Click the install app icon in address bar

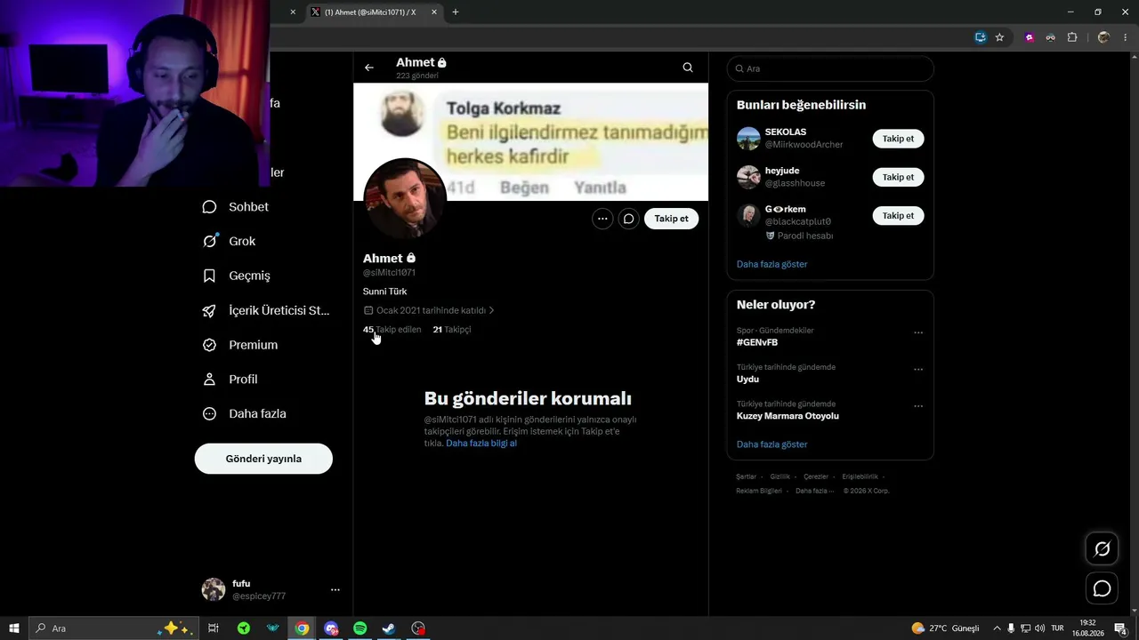(x=981, y=37)
